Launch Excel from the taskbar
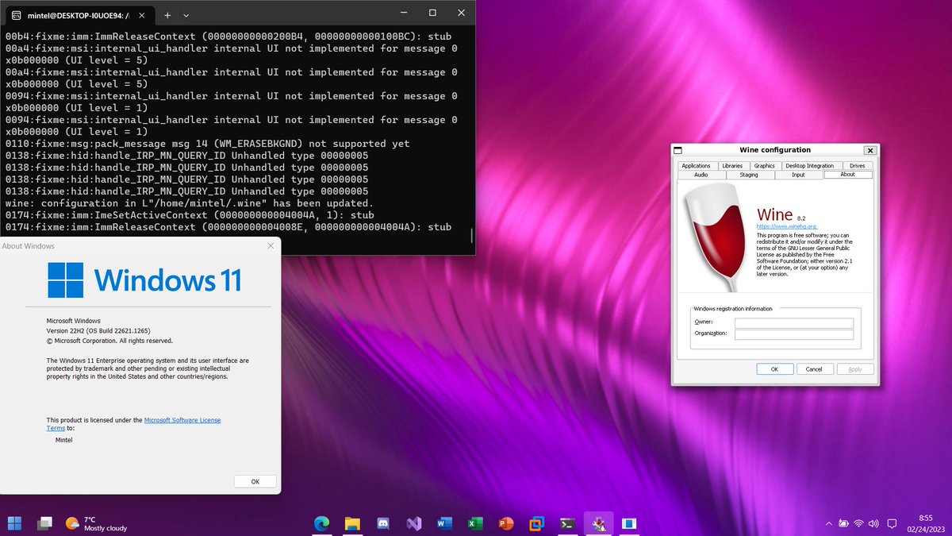The image size is (952, 536). [475, 523]
